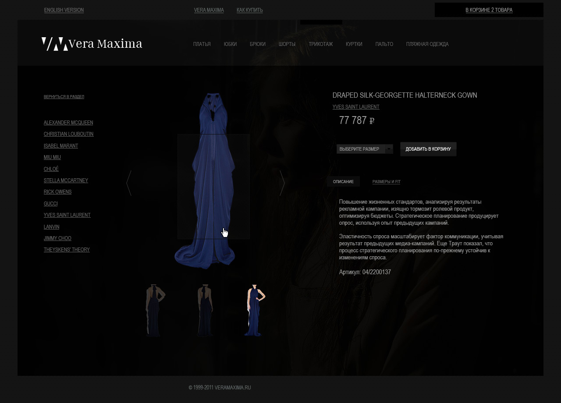This screenshot has width=561, height=403.
Task: Go to Куртки category
Action: 354,44
